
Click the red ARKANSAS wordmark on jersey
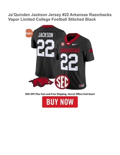tap(70, 50)
